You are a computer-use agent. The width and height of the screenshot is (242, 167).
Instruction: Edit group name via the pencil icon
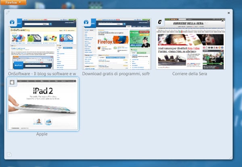pyautogui.click(x=8, y=13)
